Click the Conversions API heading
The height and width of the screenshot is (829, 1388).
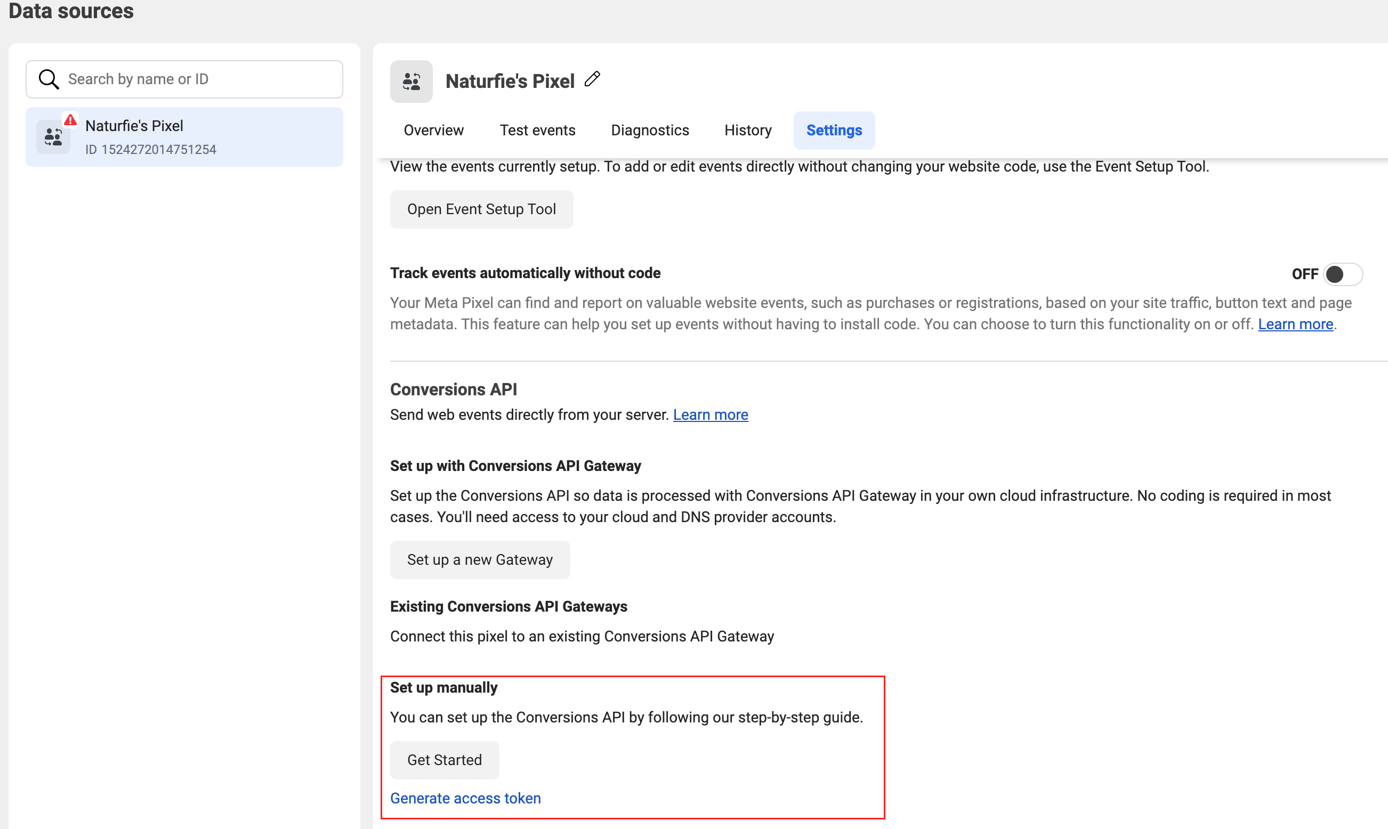coord(454,389)
